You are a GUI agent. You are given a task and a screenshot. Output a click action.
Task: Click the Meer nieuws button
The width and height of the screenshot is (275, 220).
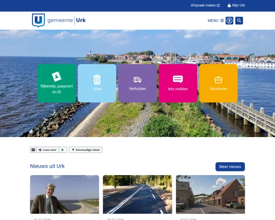(230, 167)
